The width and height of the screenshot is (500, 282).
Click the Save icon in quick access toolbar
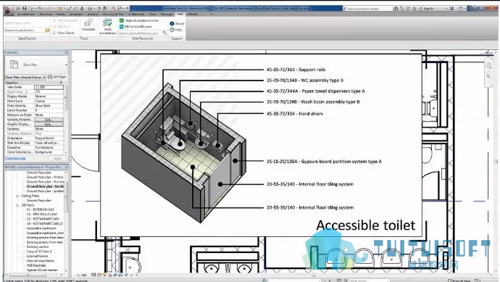(x=25, y=8)
